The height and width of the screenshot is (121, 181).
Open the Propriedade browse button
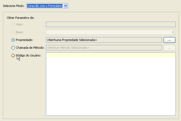[x=169, y=40]
